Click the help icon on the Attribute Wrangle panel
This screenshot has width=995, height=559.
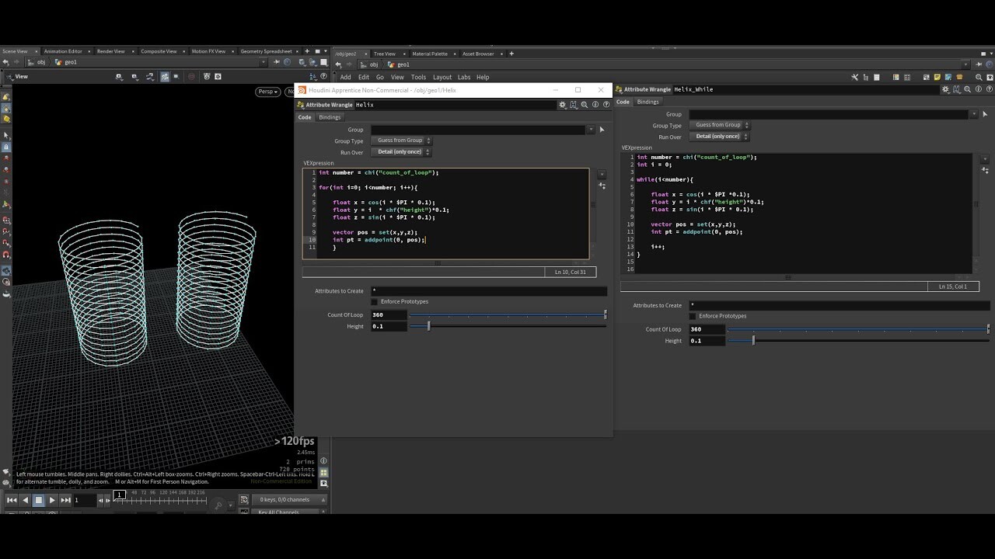[606, 104]
